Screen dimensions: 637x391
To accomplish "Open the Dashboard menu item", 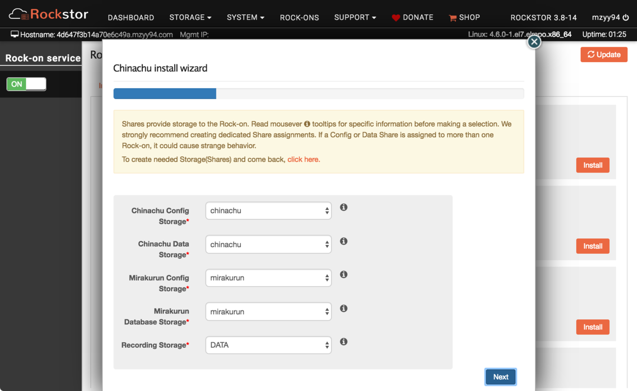I will click(131, 17).
